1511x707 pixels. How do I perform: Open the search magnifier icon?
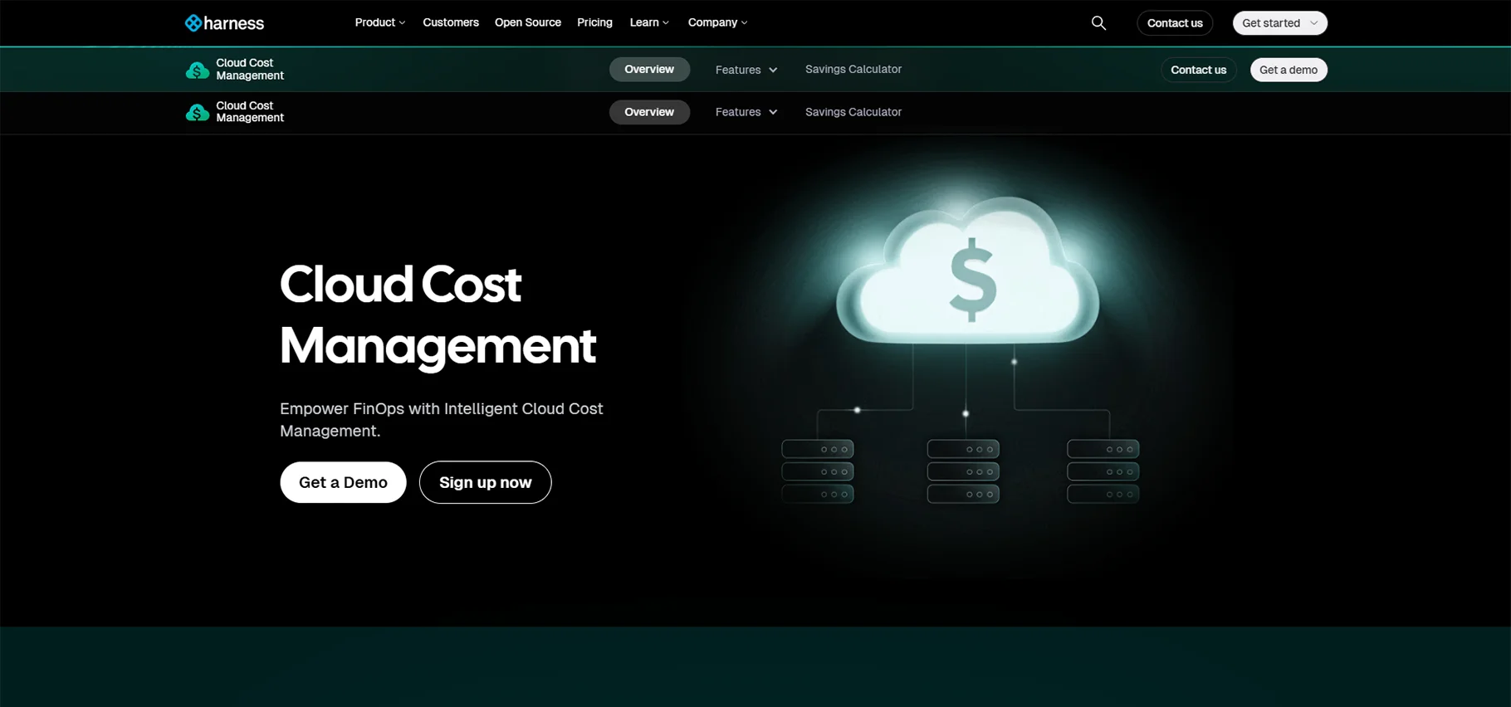coord(1098,23)
